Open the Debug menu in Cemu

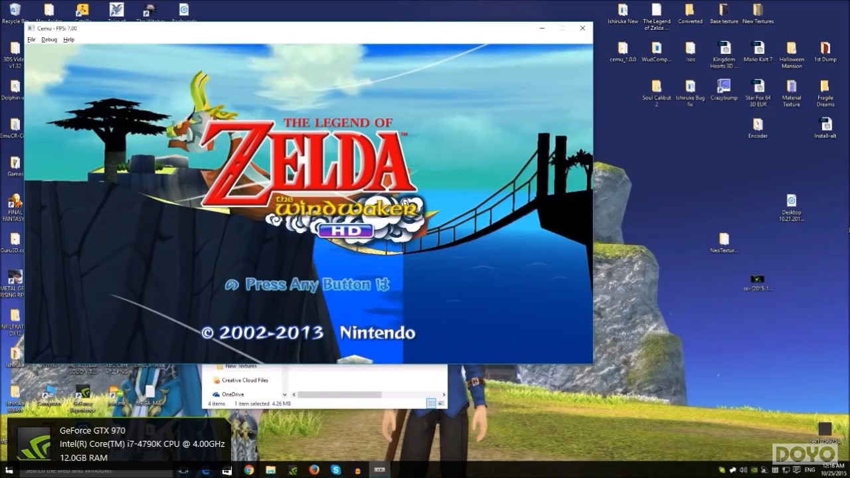[x=49, y=40]
